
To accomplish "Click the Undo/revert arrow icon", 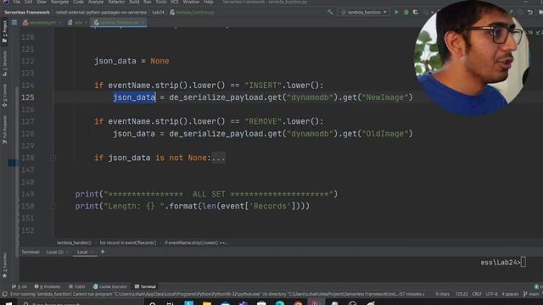I will click(530, 12).
